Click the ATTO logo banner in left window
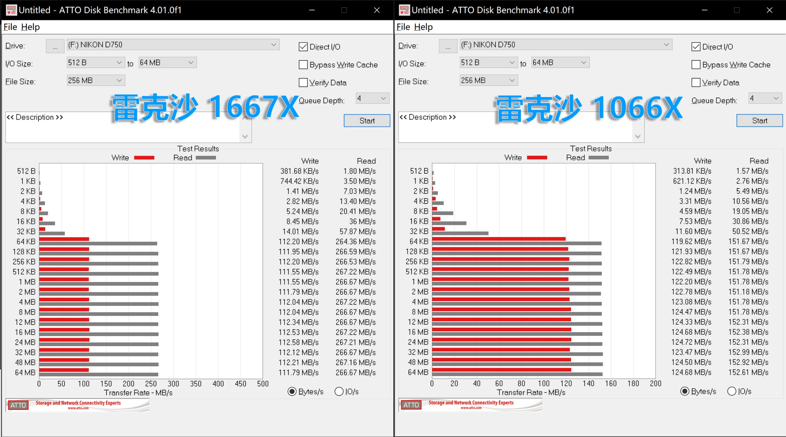 (78, 405)
